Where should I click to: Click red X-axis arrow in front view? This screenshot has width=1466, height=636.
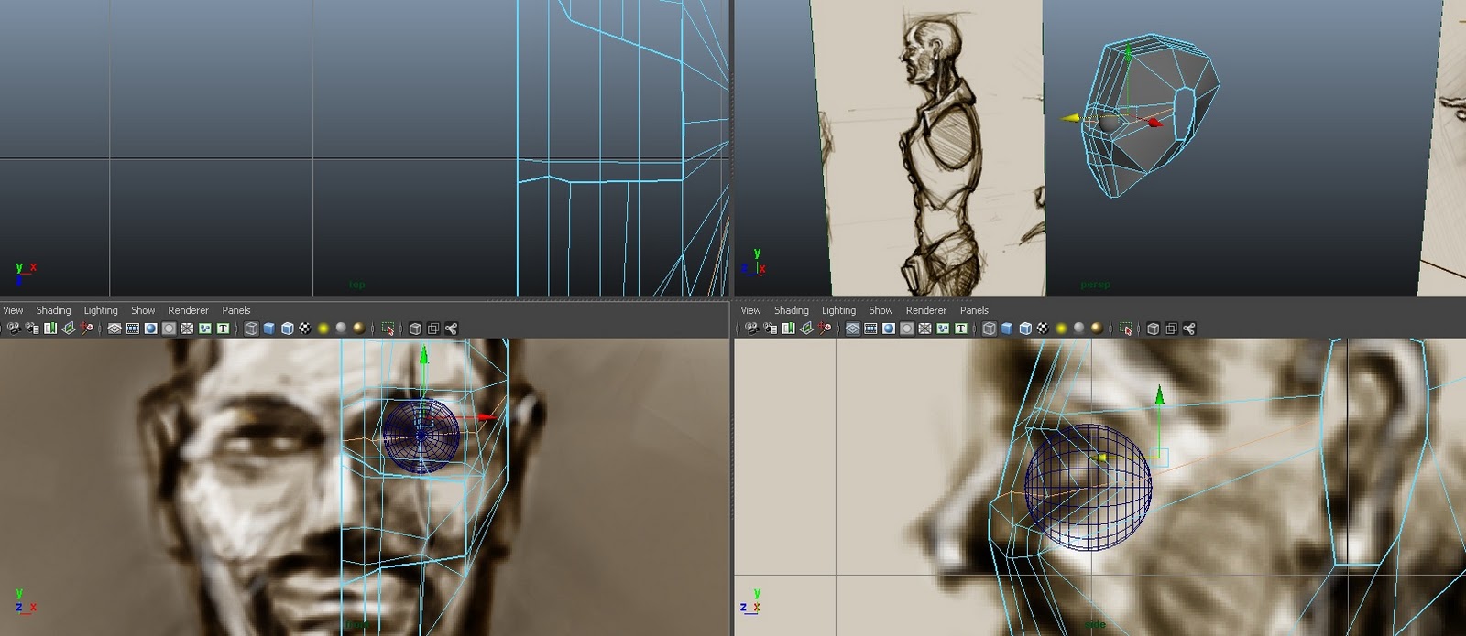click(x=487, y=417)
